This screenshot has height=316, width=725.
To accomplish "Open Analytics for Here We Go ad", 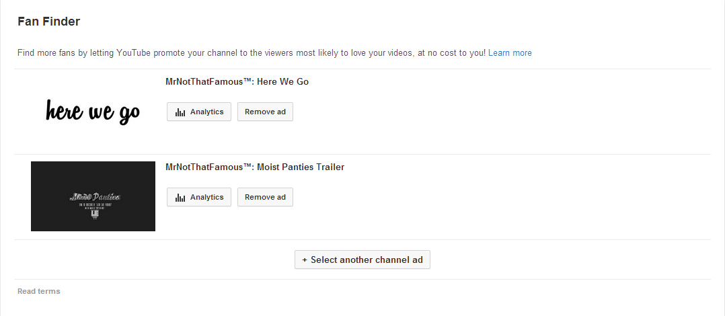I will pos(199,112).
